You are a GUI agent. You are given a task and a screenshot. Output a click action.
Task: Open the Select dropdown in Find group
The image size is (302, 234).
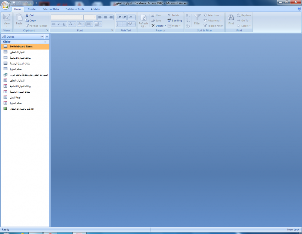click(x=244, y=26)
